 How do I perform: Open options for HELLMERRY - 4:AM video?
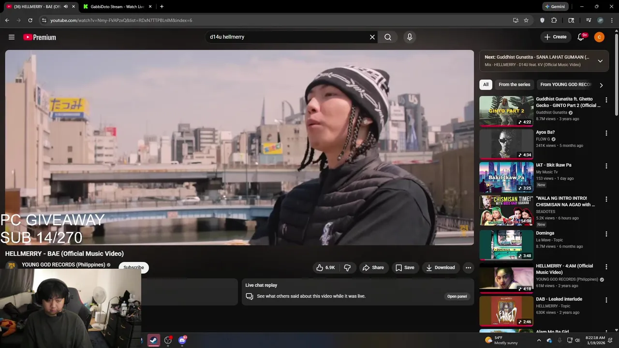pos(606,267)
